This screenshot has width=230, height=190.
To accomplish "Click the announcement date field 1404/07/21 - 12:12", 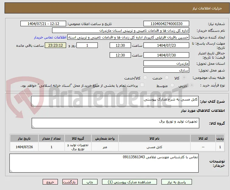I will click(x=43, y=24).
